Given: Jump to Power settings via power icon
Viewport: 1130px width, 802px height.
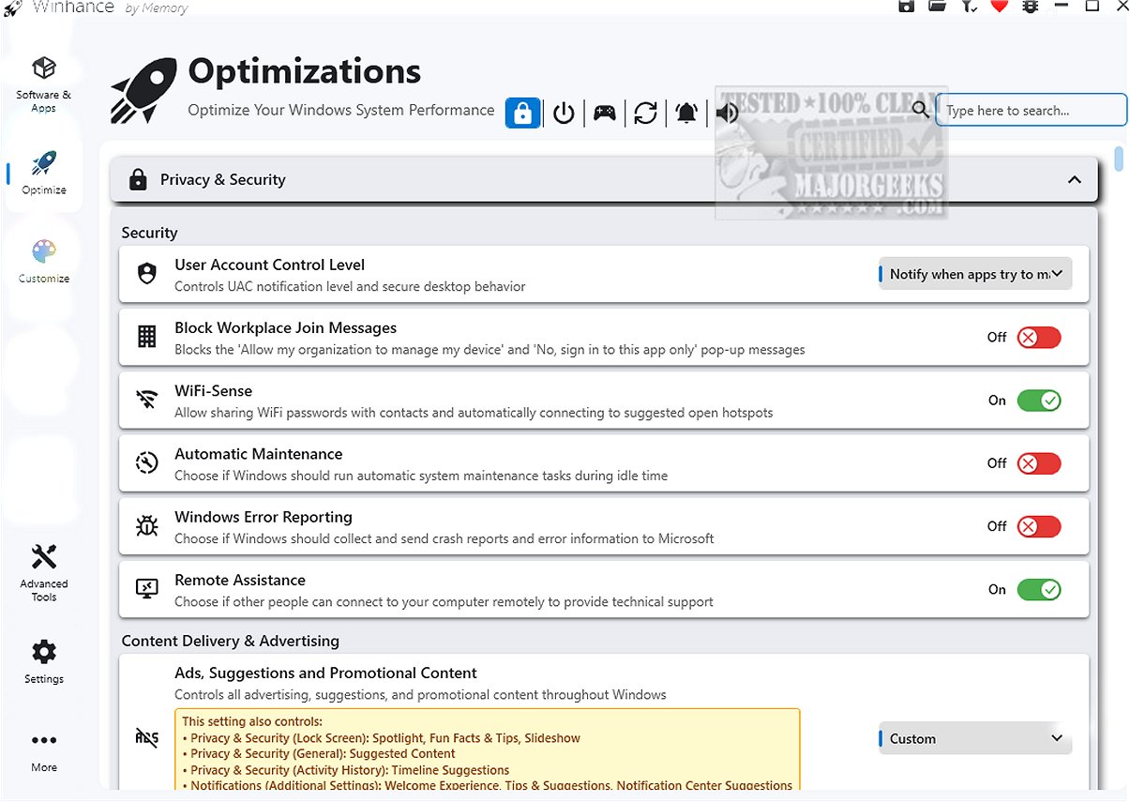Looking at the screenshot, I should point(564,113).
